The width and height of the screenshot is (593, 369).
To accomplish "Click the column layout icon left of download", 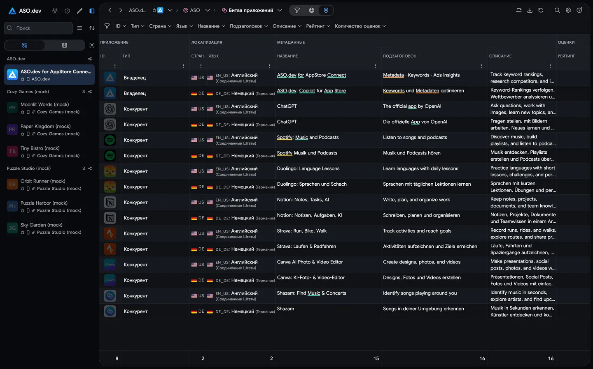I will (519, 10).
